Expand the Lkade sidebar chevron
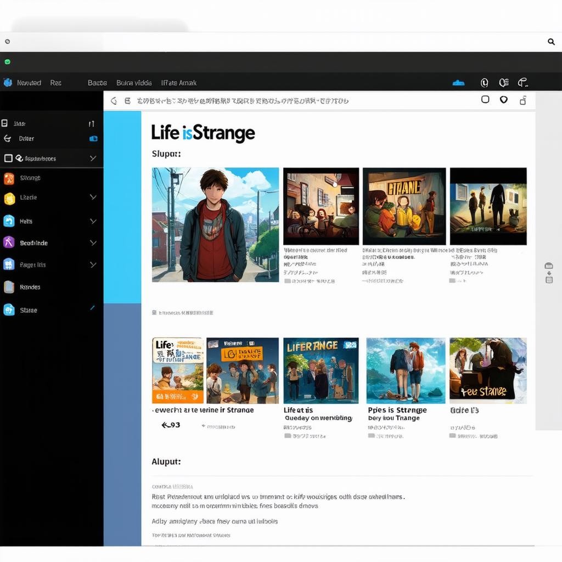Image resolution: width=562 pixels, height=562 pixels. coord(93,198)
